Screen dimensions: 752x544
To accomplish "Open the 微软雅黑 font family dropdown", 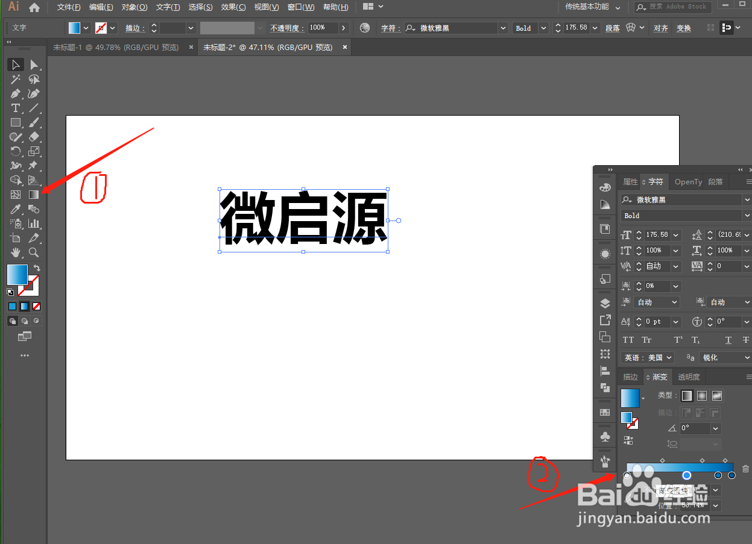I will click(x=747, y=199).
